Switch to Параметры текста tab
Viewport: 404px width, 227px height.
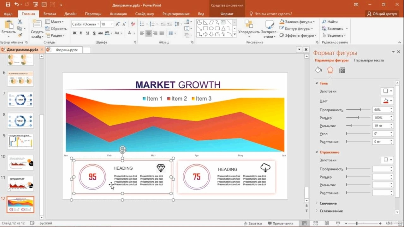click(369, 60)
